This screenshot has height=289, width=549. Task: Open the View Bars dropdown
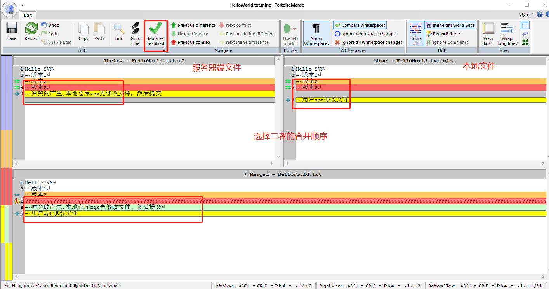point(488,34)
